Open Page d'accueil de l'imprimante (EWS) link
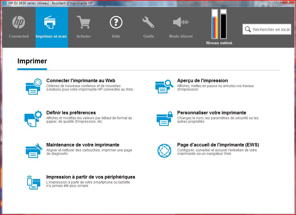The width and height of the screenshot is (296, 215). coord(218,145)
